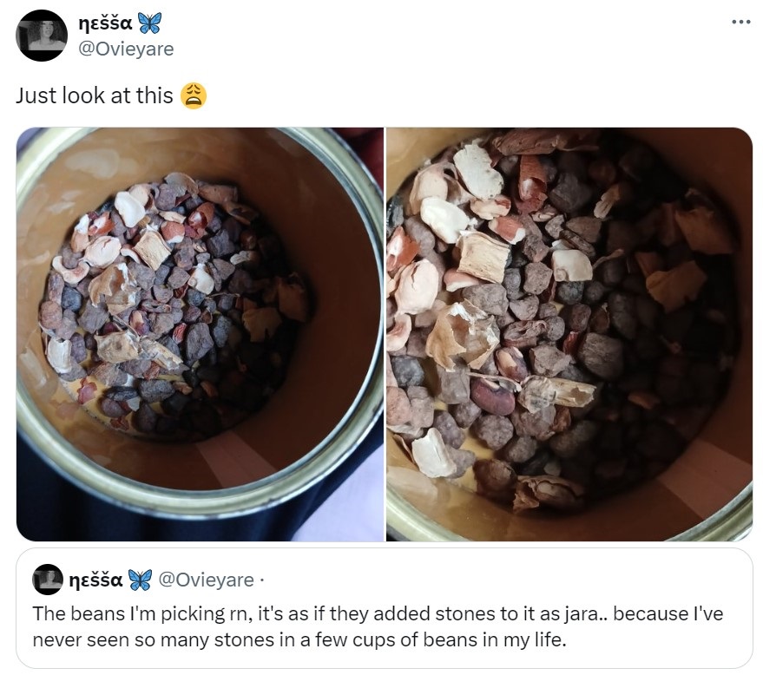The height and width of the screenshot is (675, 763).
Task: Open the @Ovieyare handle under the top name
Action: point(126,49)
